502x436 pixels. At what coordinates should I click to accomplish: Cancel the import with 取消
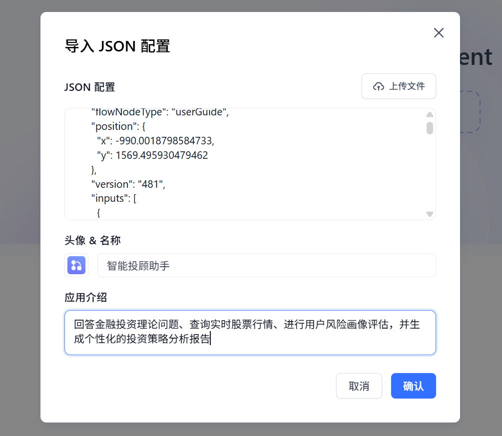pos(359,386)
